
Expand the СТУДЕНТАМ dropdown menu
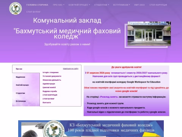pos(102,5)
